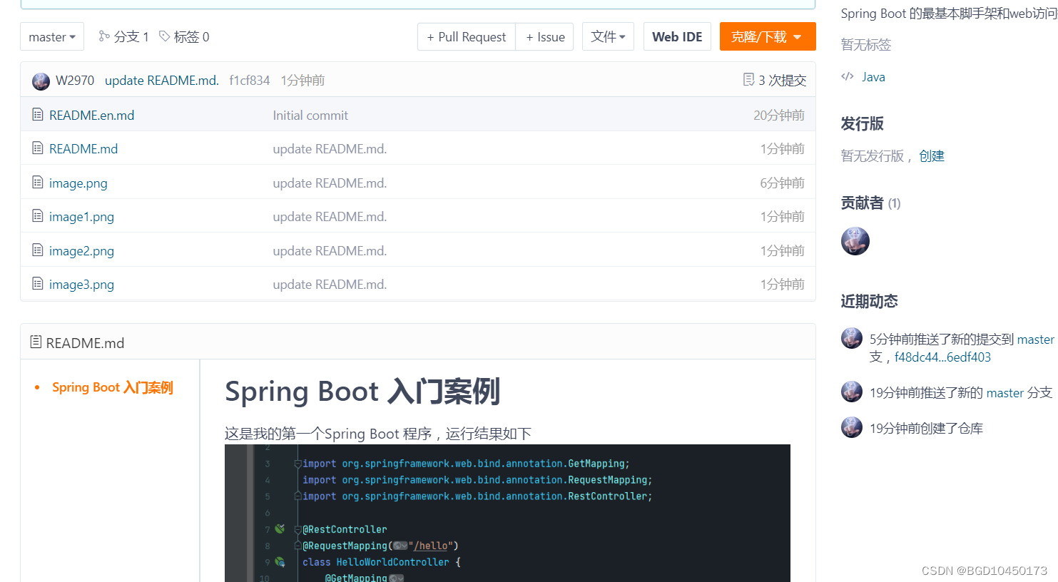Click the 20分钟前 timestamp of README.en.md
The width and height of the screenshot is (1058, 582).
coord(779,115)
